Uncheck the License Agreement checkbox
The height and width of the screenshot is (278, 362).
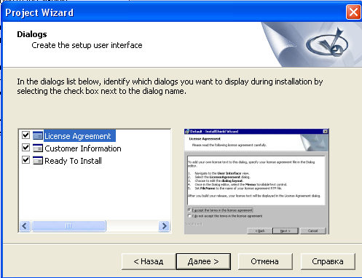(25, 135)
